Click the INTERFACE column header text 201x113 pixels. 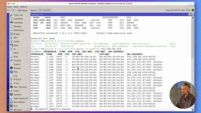click(x=37, y=54)
